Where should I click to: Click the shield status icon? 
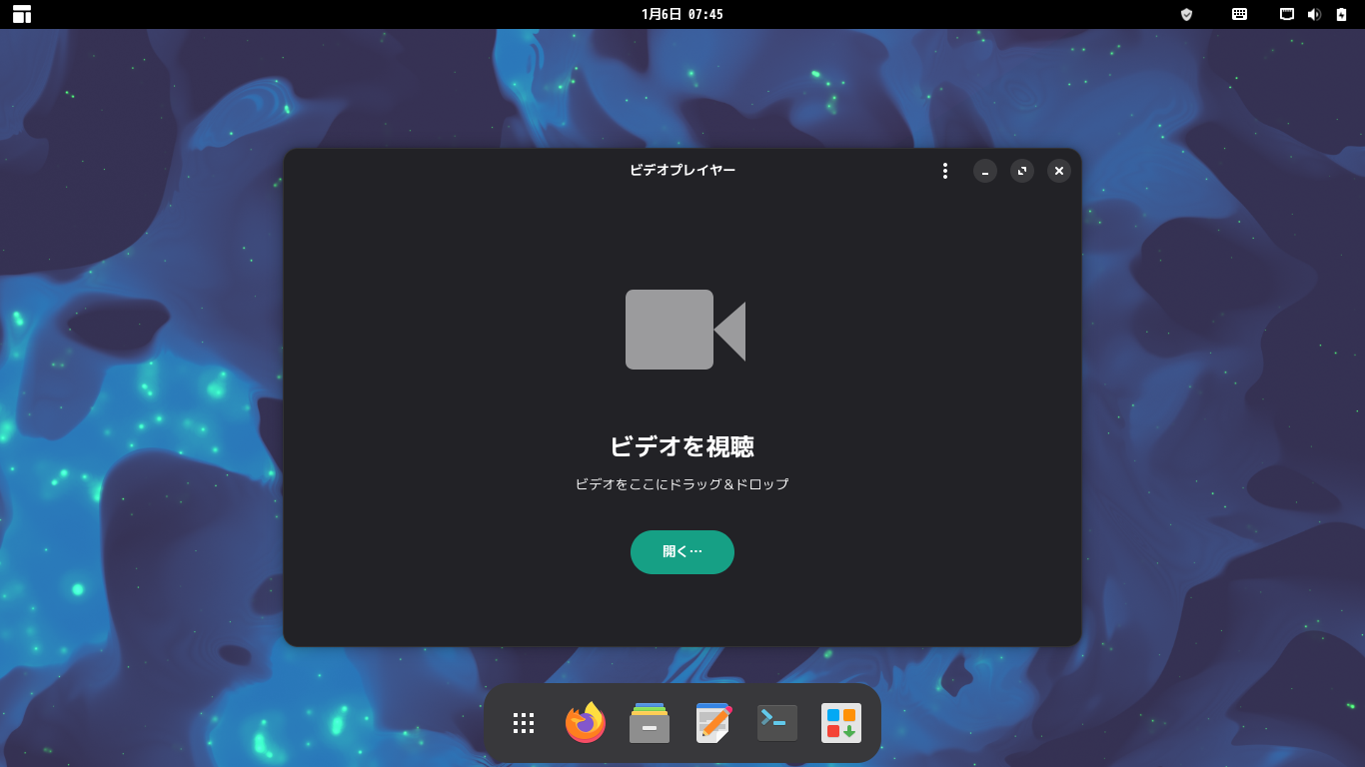1185,14
